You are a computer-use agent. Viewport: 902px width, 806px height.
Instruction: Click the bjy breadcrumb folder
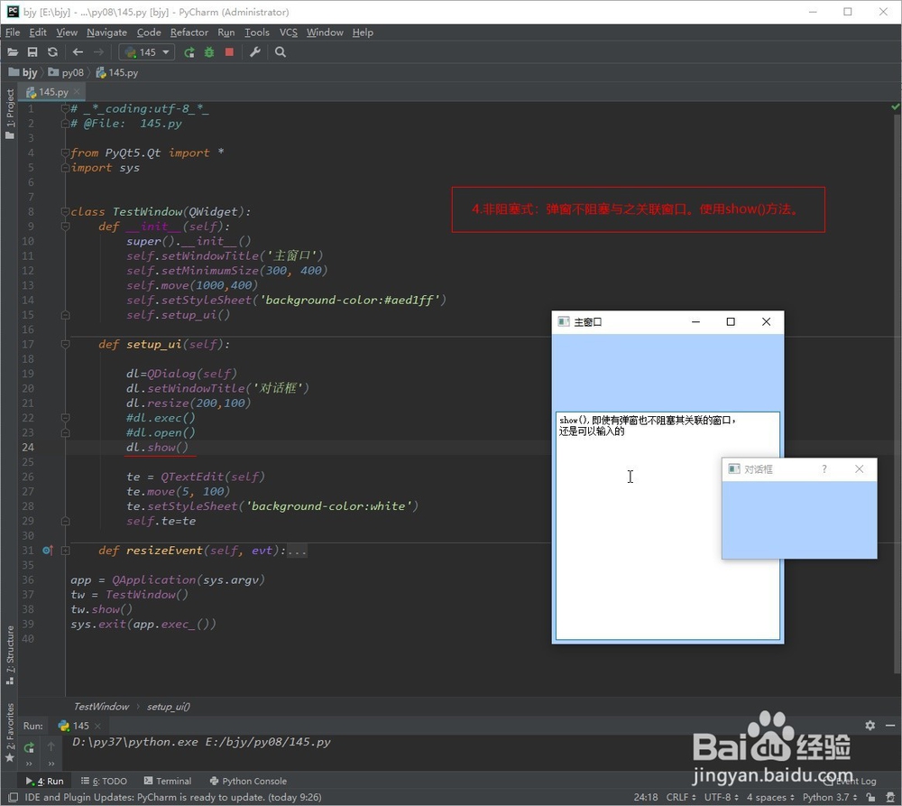point(23,72)
